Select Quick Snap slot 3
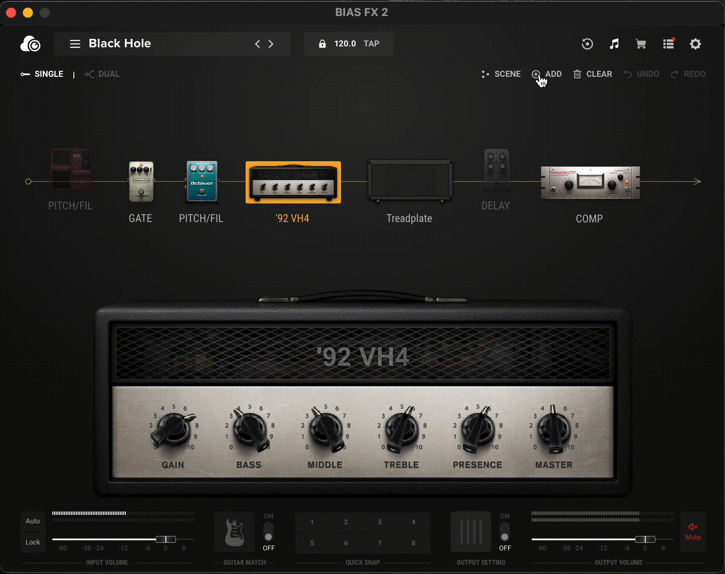The height and width of the screenshot is (574, 725). point(380,522)
